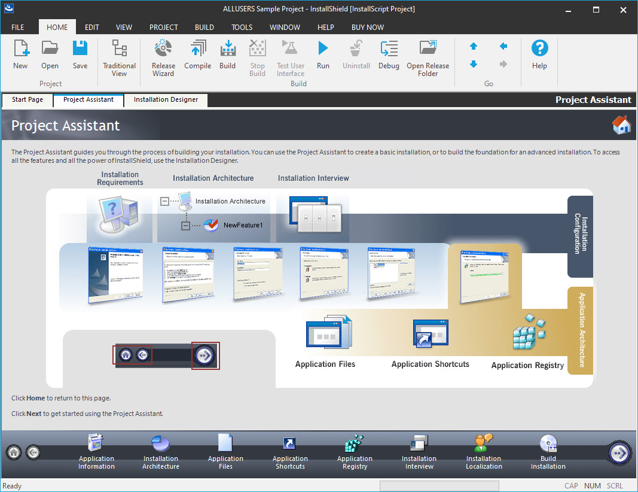Switch to the Installation Designer tab
The height and width of the screenshot is (492, 638).
click(x=166, y=100)
